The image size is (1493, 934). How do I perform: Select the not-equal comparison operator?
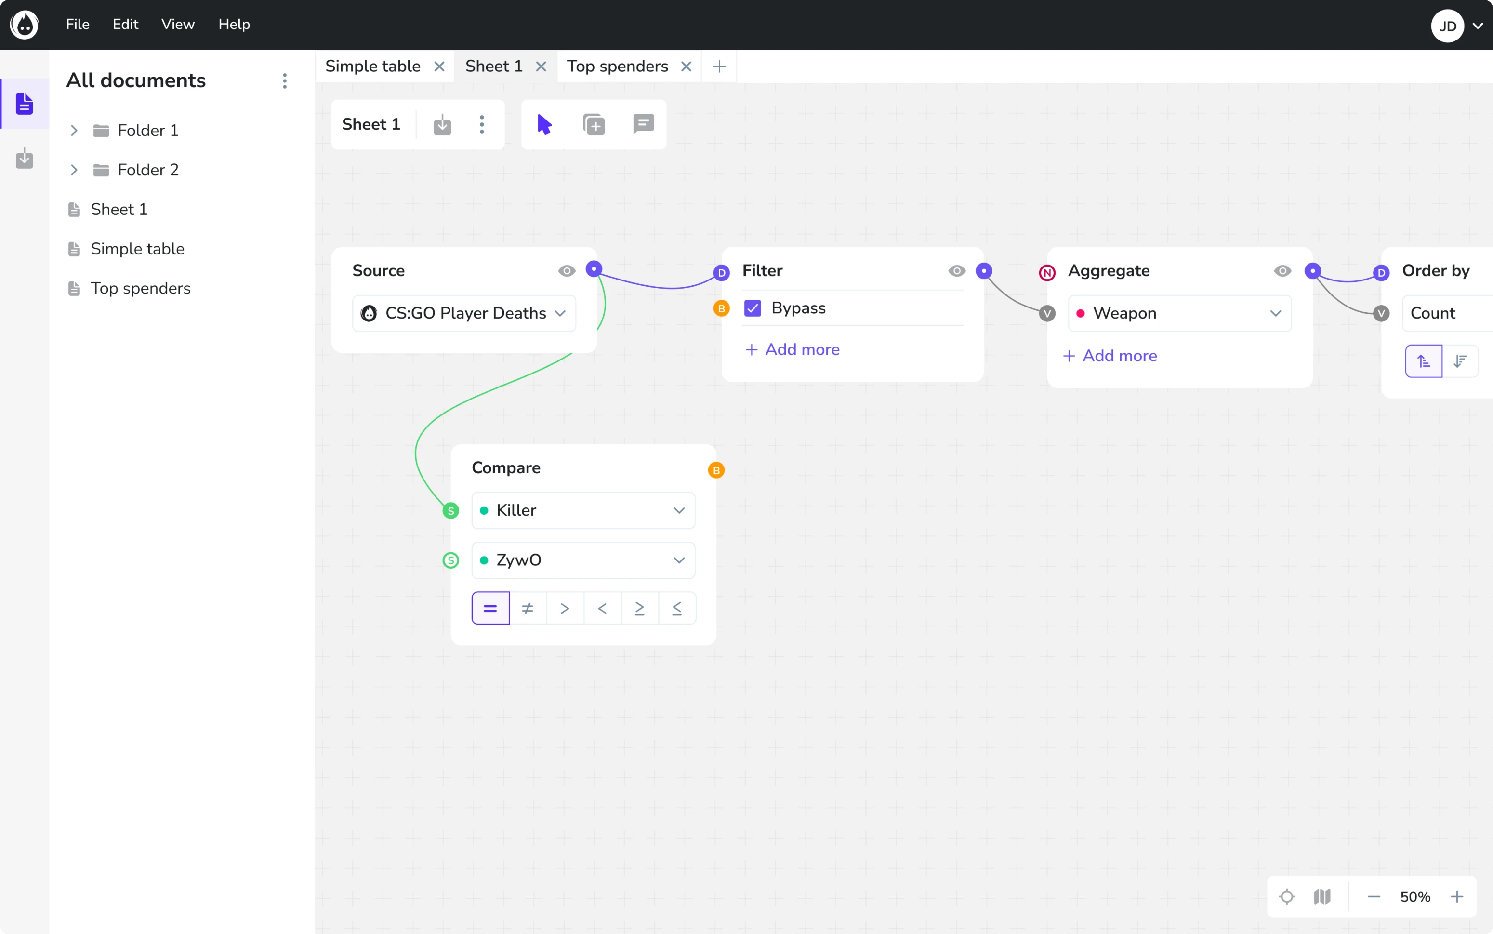click(x=528, y=609)
